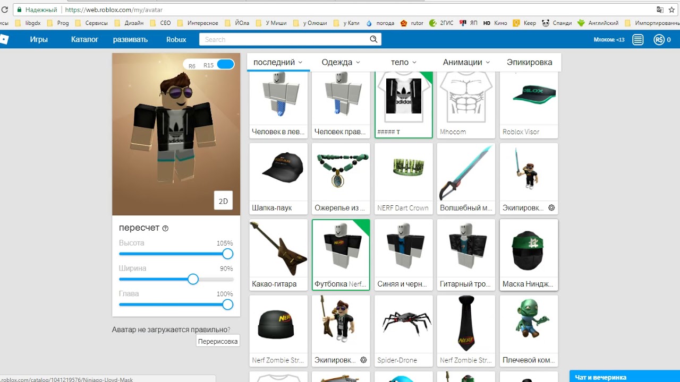Select the Синяя и черн shirt item

click(x=404, y=255)
